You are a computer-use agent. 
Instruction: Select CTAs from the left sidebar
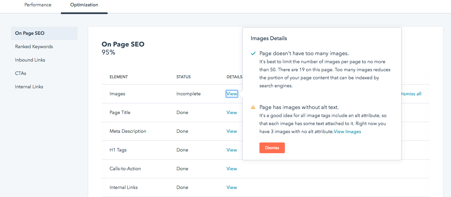point(21,73)
